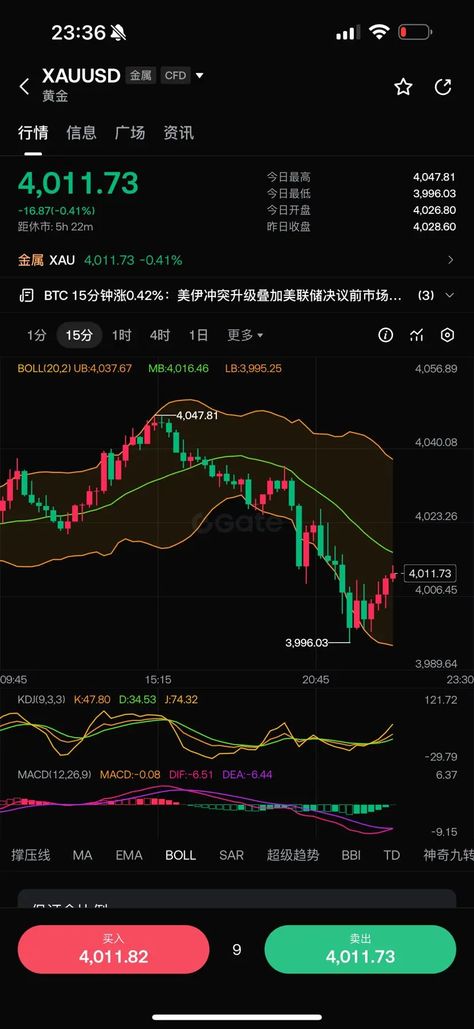Tap the 卖出 4,011.73 button
This screenshot has width=474, height=1029.
tap(360, 949)
